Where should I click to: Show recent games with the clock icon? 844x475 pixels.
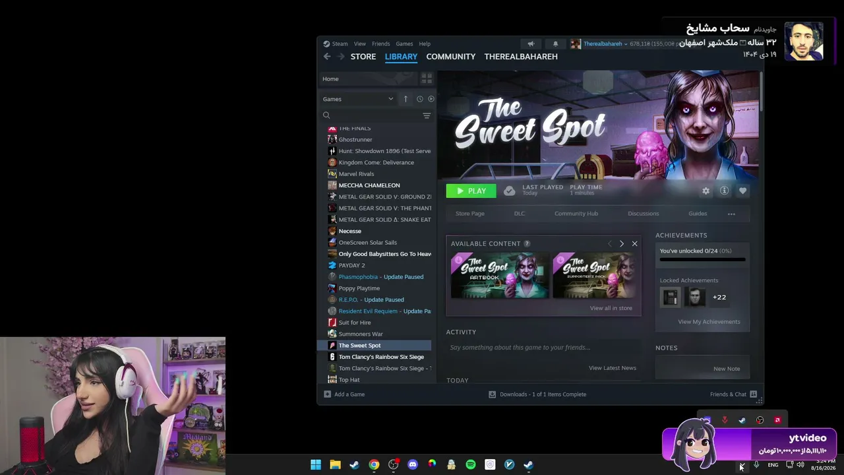coord(419,99)
